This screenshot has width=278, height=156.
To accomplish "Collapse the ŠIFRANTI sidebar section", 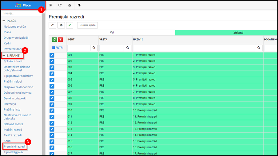I will 12,56.
